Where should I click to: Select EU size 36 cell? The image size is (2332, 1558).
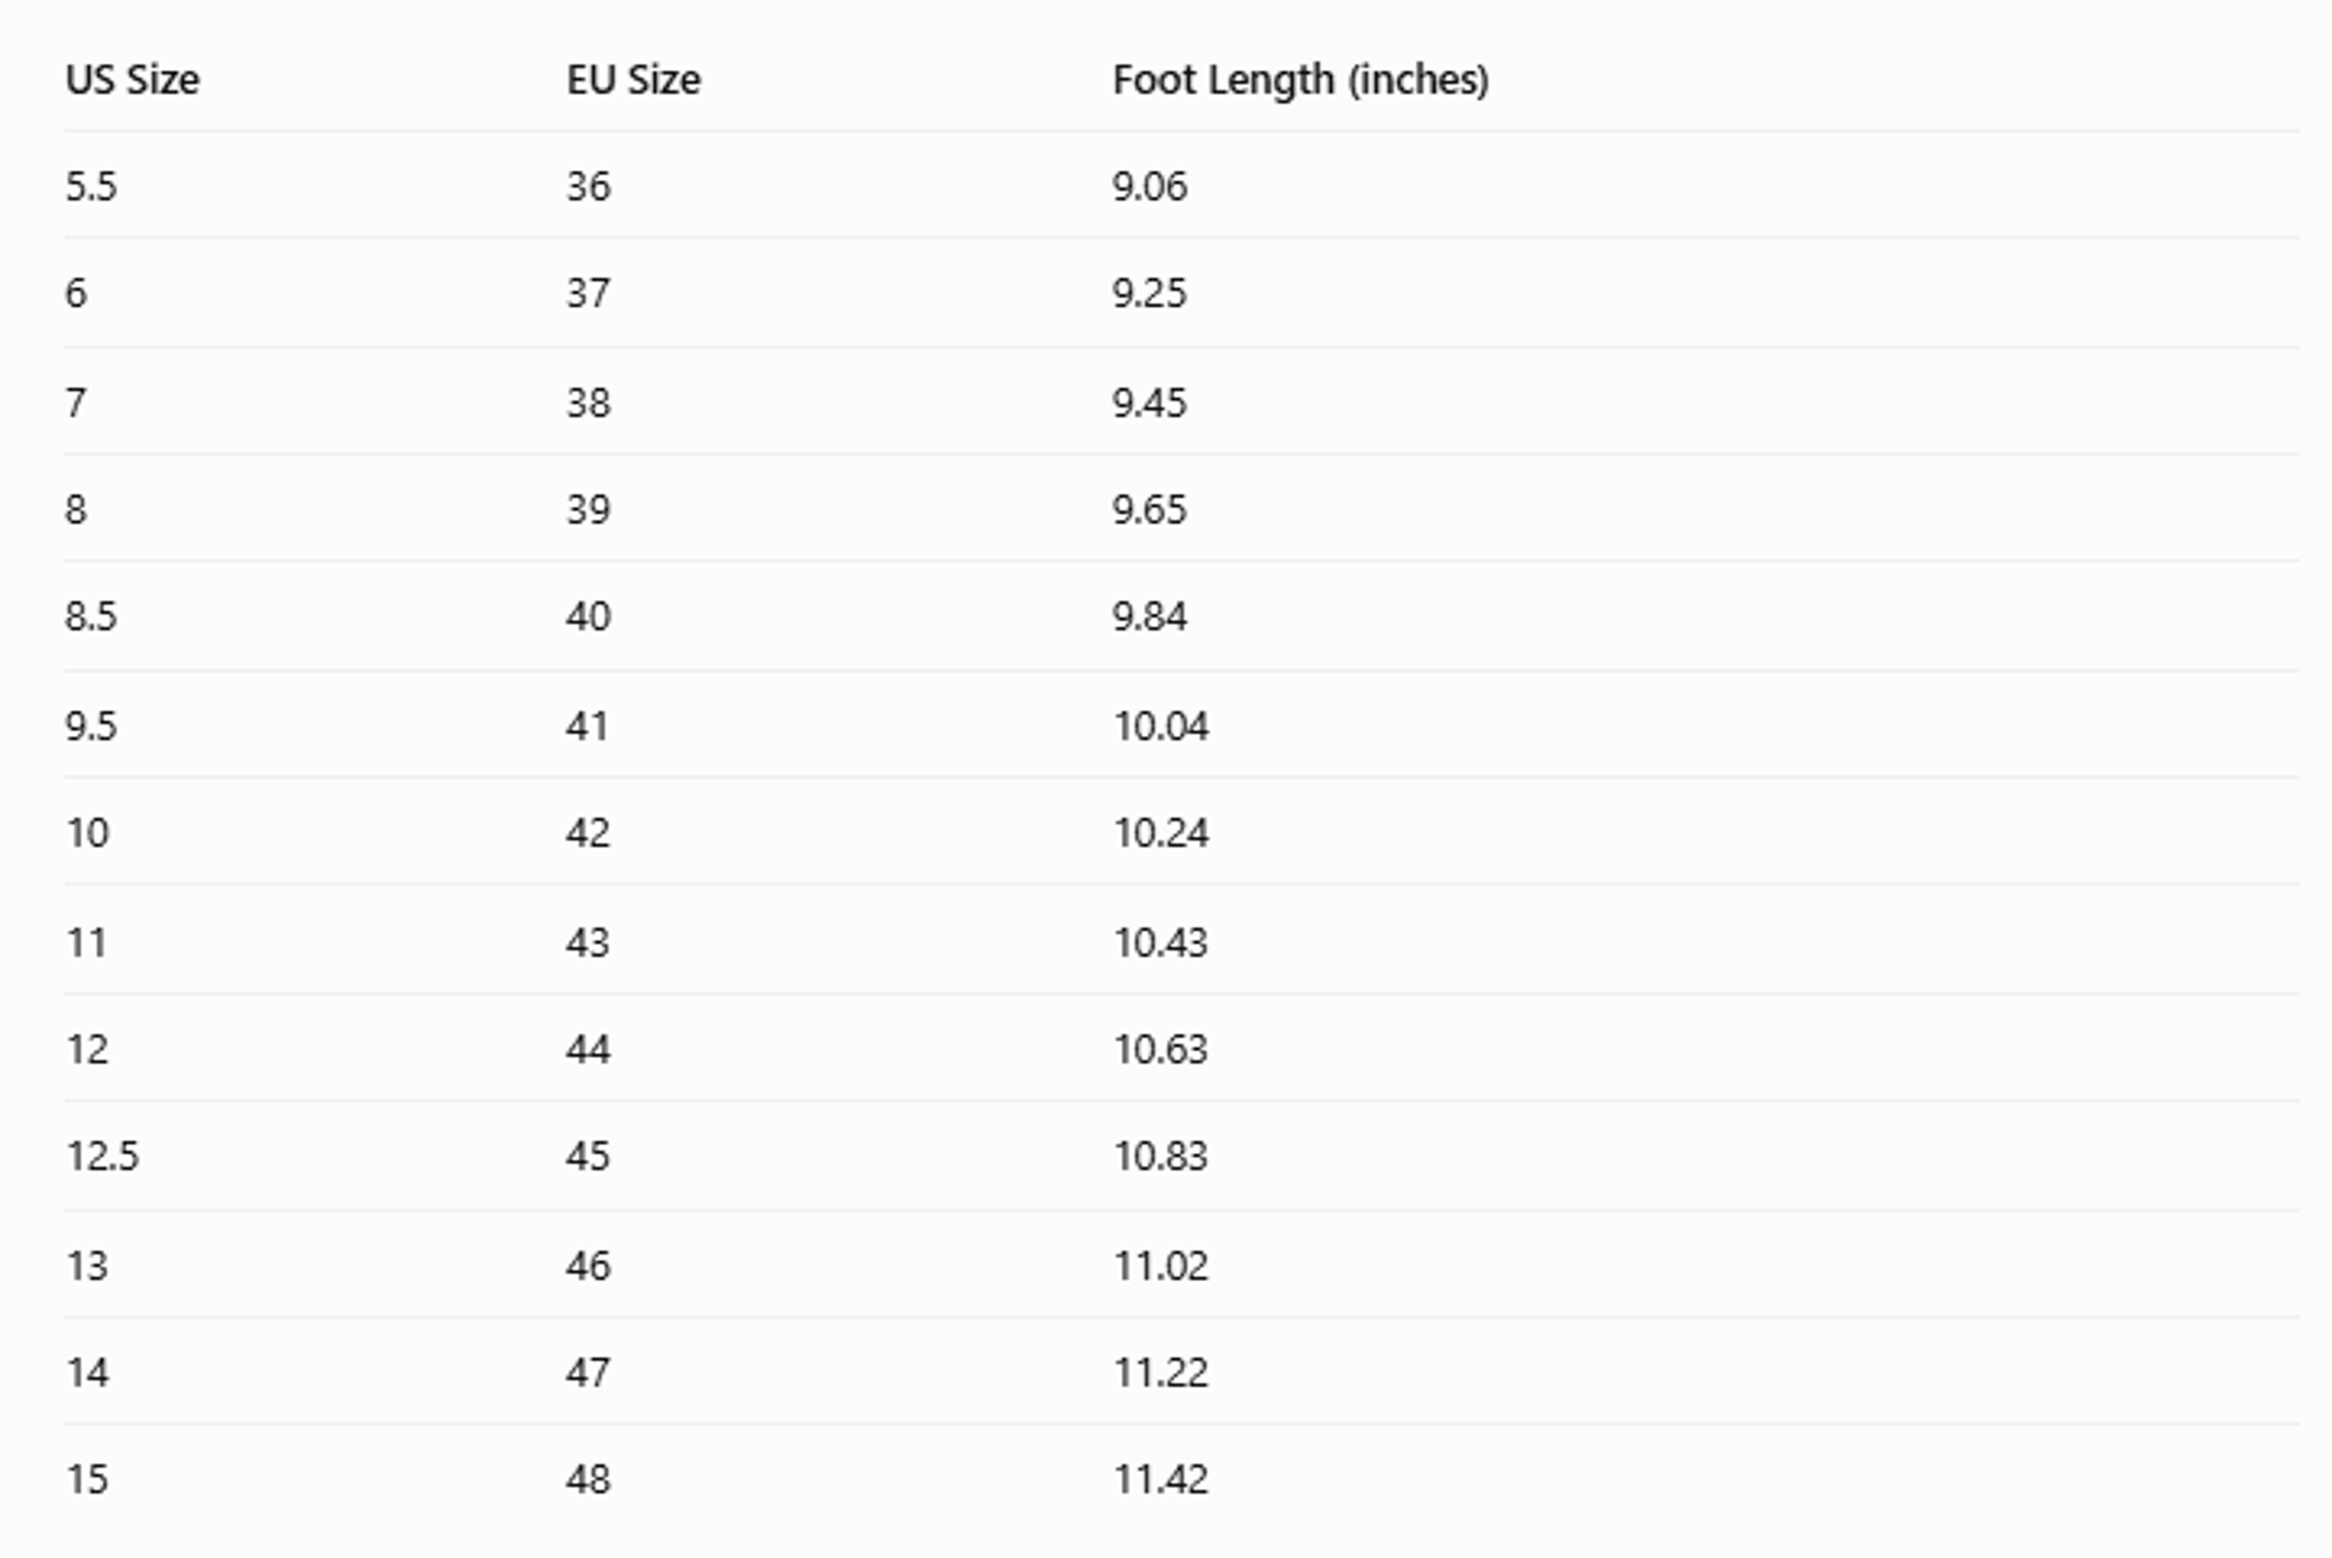[588, 187]
